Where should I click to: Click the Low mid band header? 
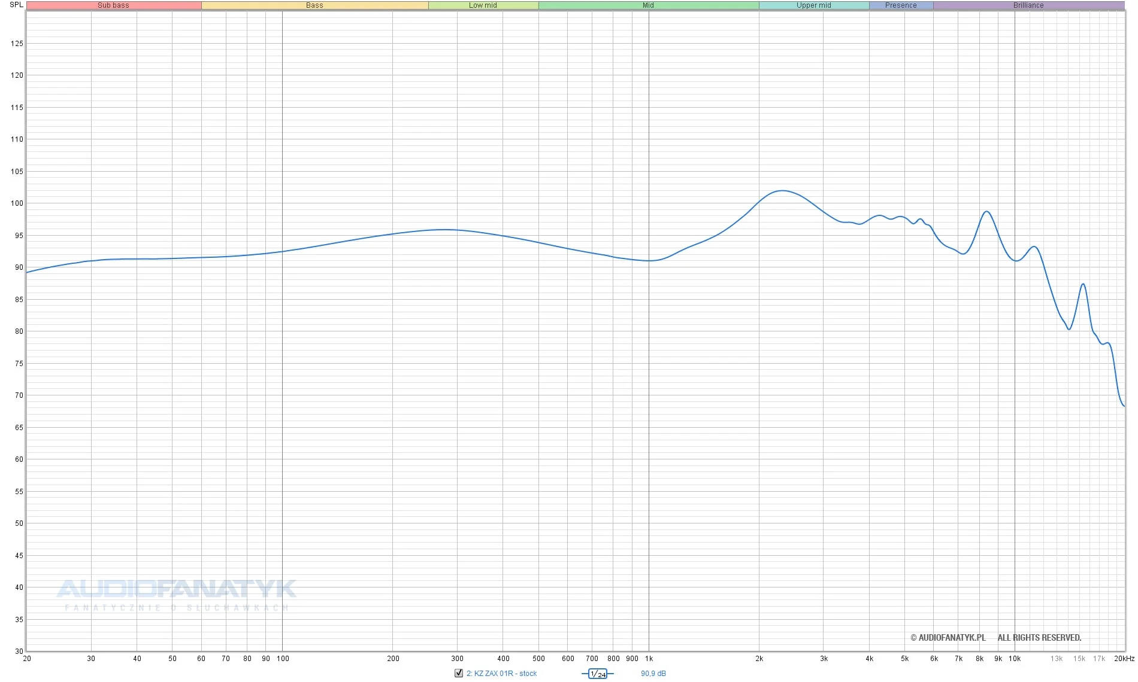483,5
